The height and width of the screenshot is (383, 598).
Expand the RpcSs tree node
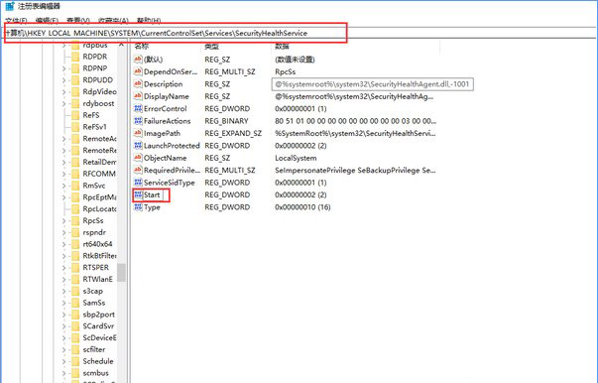[x=63, y=221]
